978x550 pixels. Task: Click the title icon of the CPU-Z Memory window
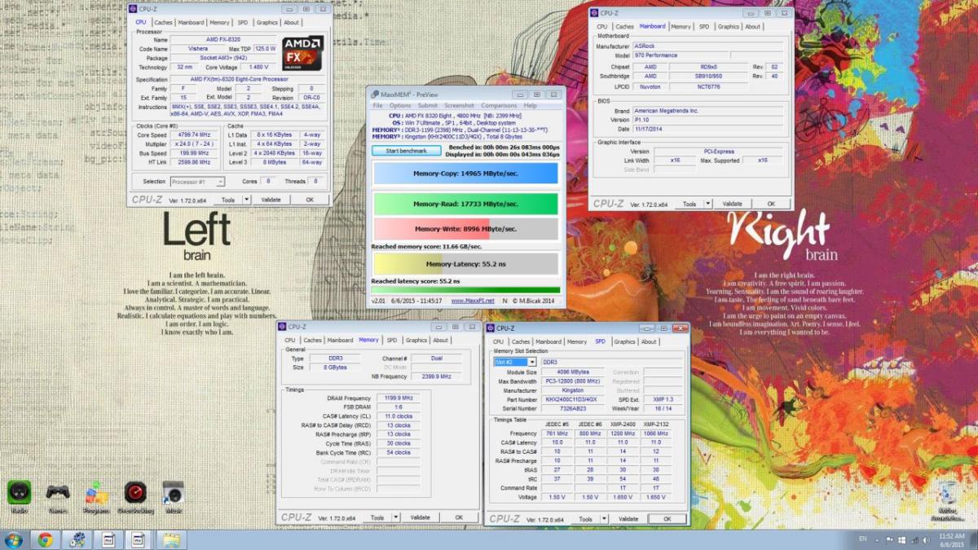[x=283, y=327]
